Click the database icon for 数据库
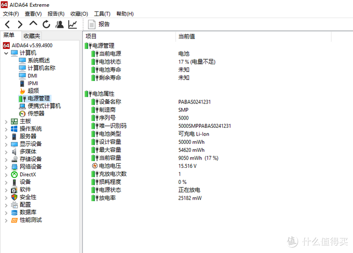Viewport: 353px width, 253px height. (x=14, y=212)
